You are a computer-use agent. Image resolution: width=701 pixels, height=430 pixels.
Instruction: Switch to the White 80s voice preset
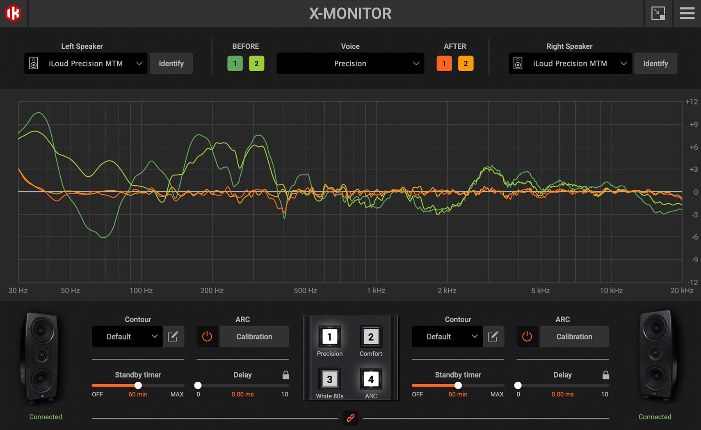click(330, 380)
